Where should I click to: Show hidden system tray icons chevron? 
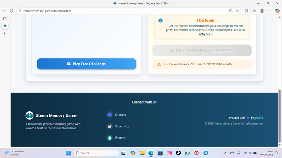click(225, 153)
